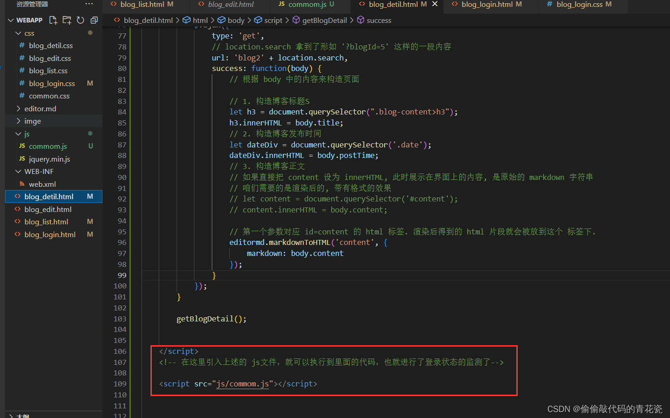Image resolution: width=670 pixels, height=418 pixels.
Task: Click line number 109 in the gutter
Action: [120, 384]
